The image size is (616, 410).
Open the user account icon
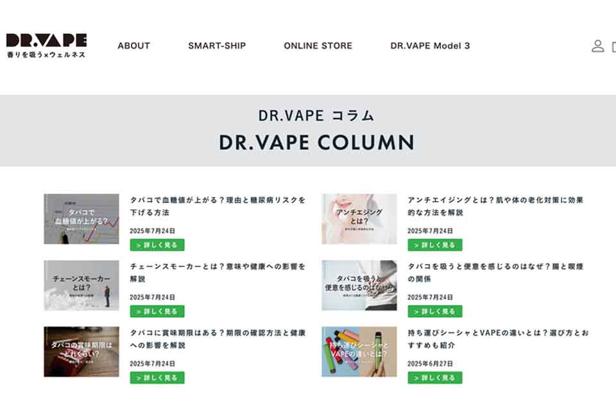point(597,46)
